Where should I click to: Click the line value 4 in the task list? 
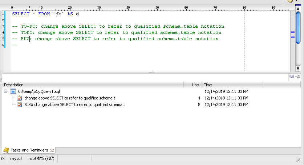point(199,98)
